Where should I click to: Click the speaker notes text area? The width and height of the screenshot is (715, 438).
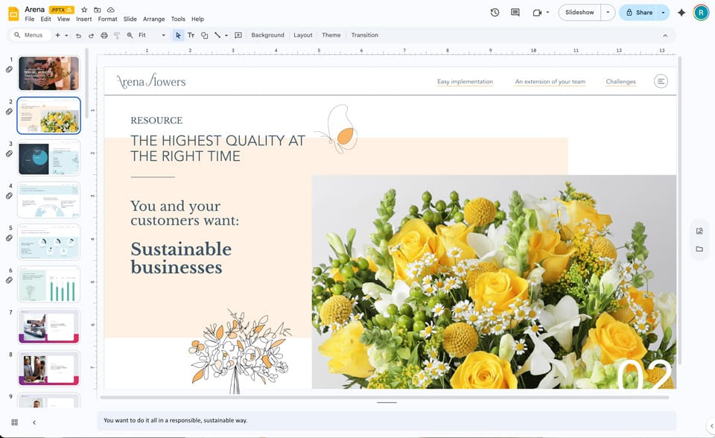point(372,420)
